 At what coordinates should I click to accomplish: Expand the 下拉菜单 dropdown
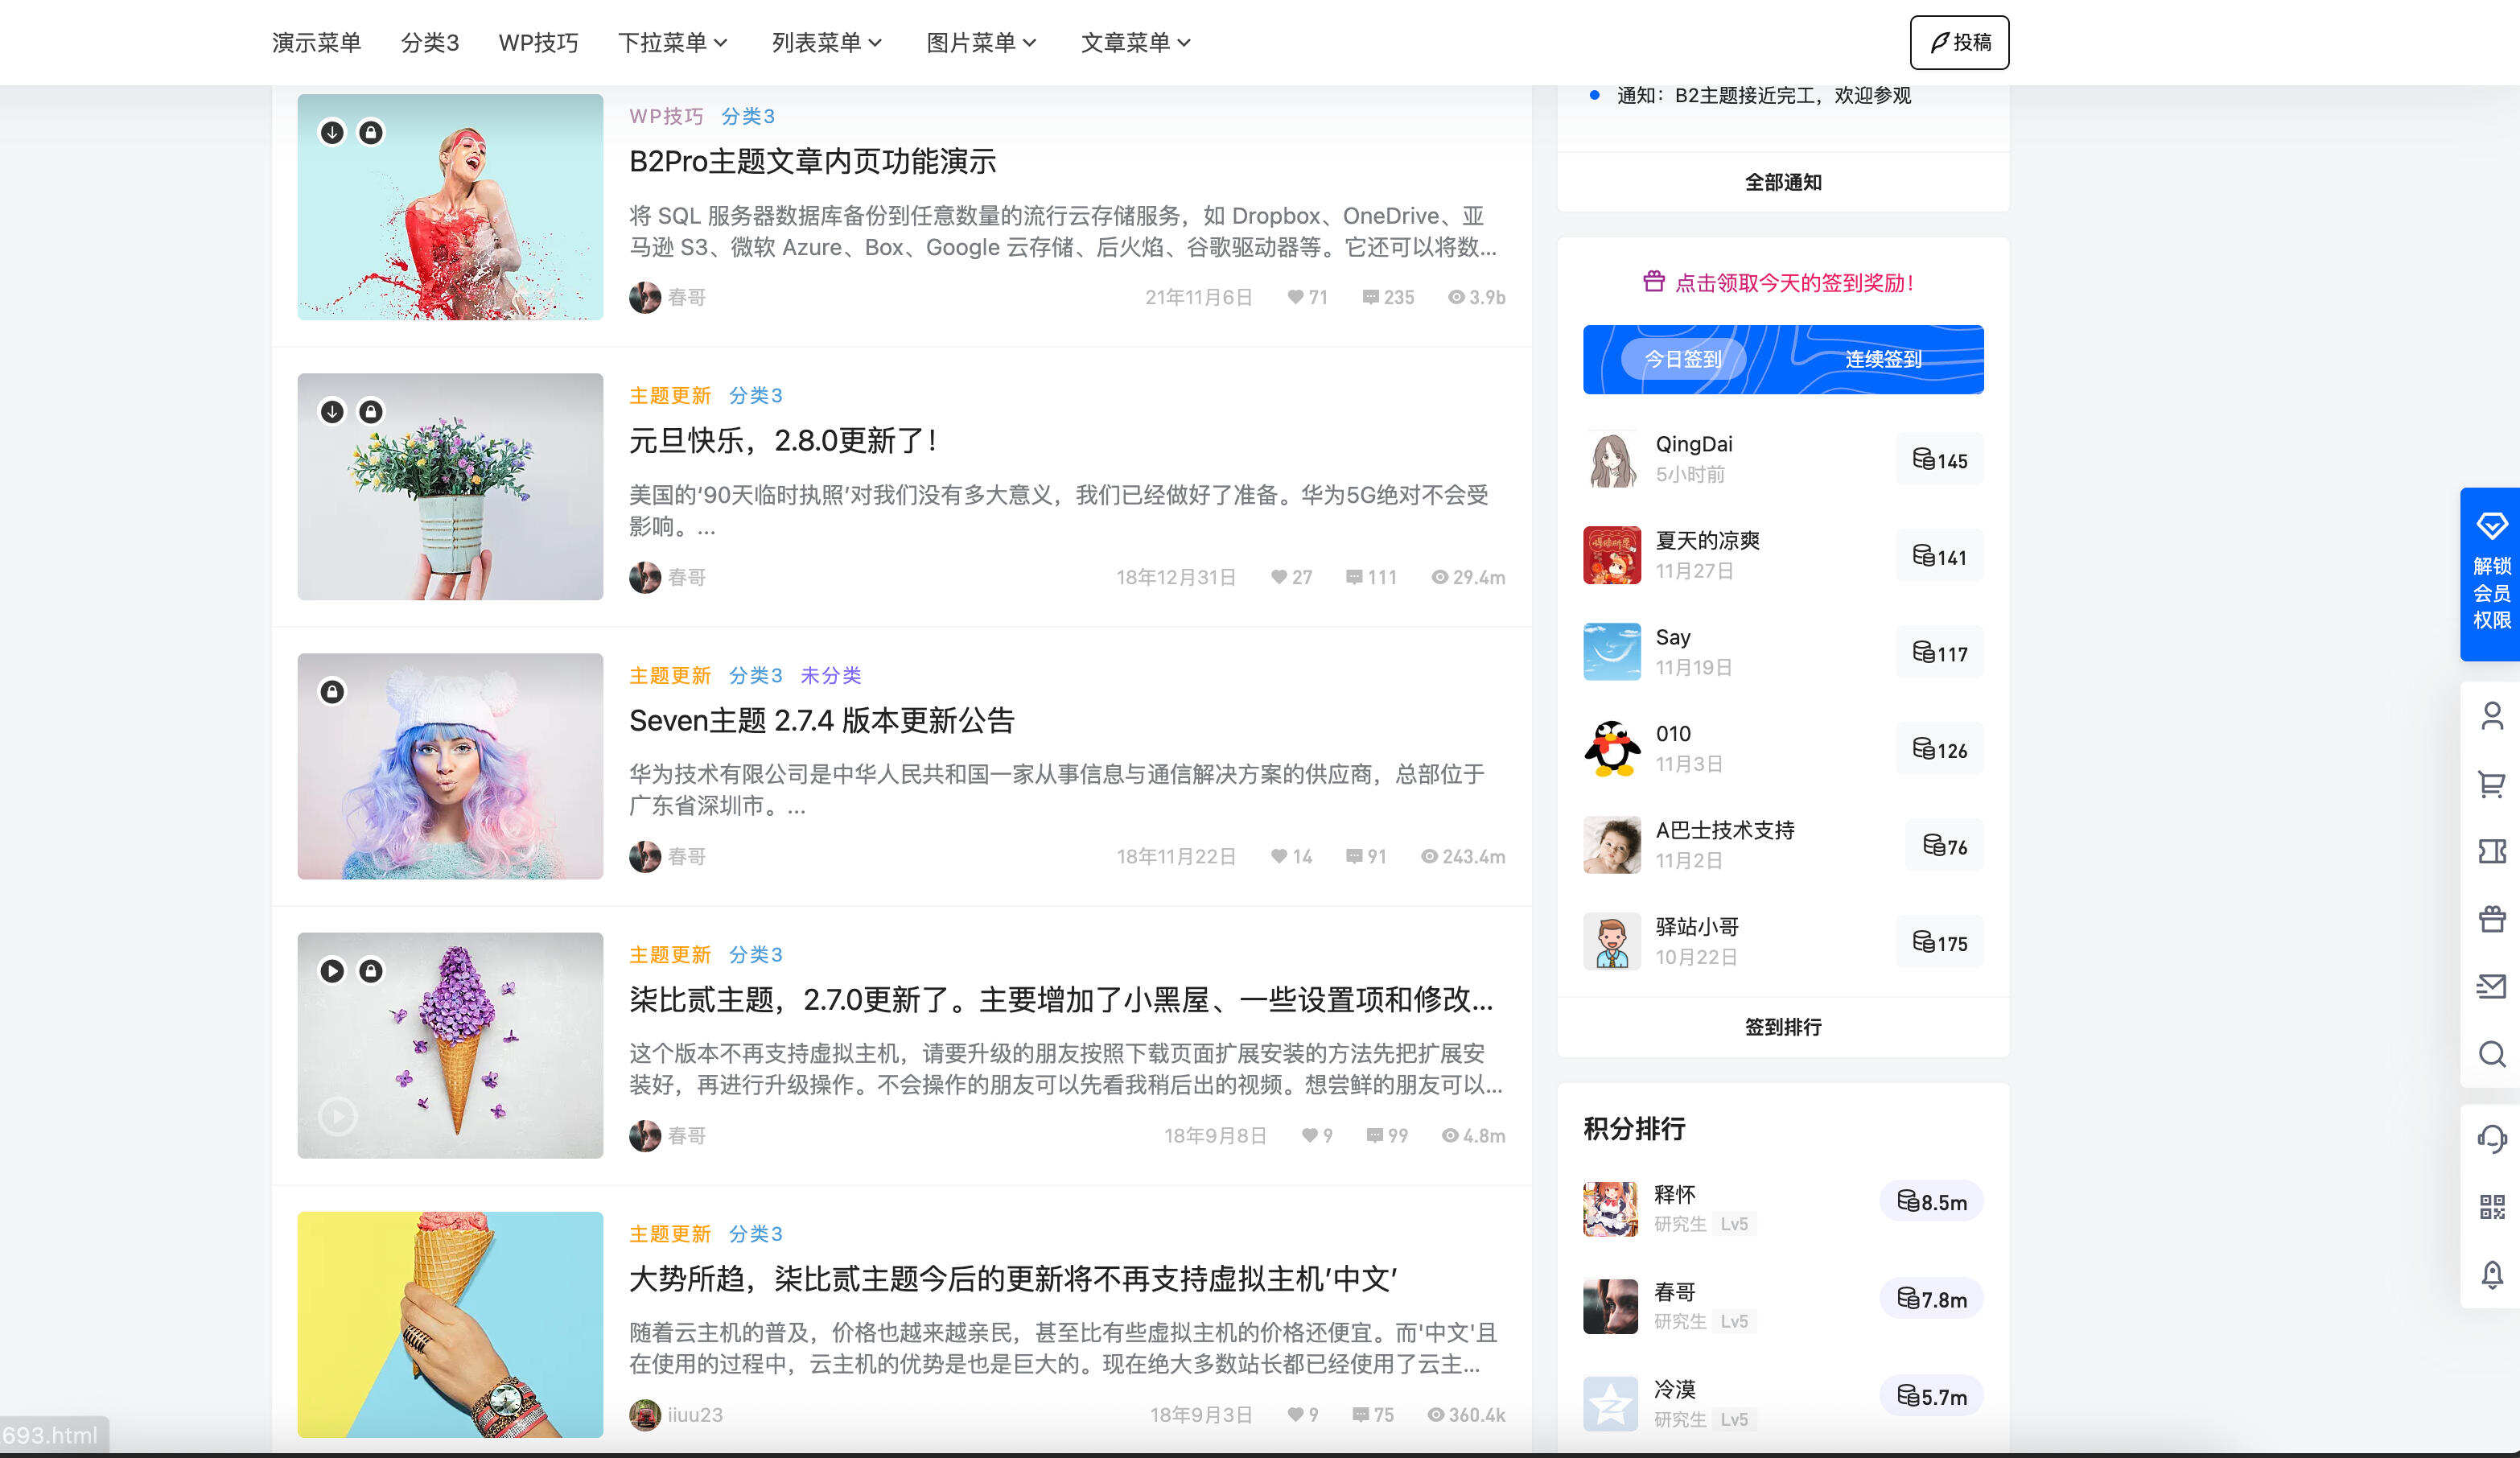672,42
